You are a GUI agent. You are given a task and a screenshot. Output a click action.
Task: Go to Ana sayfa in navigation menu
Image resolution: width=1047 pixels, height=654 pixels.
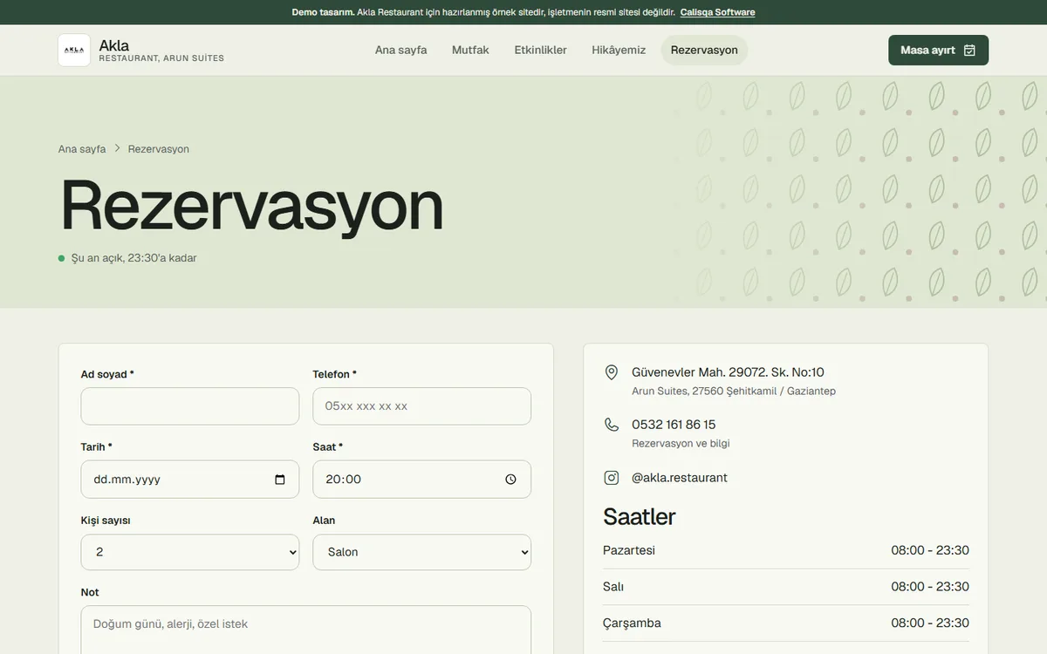point(401,50)
